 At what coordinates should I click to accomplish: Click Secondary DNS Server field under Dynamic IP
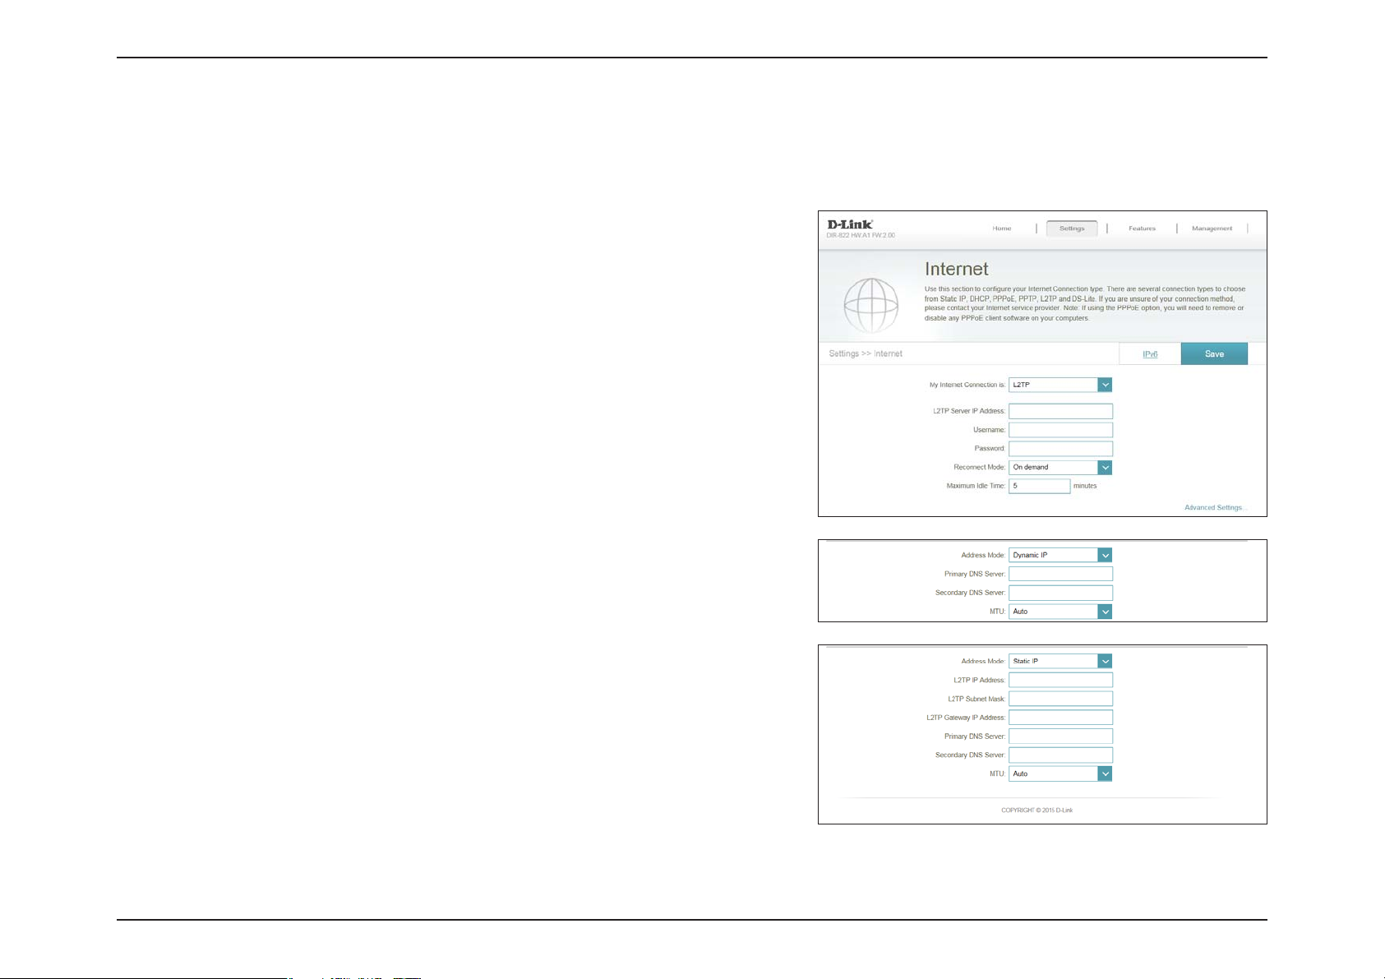pos(1060,593)
